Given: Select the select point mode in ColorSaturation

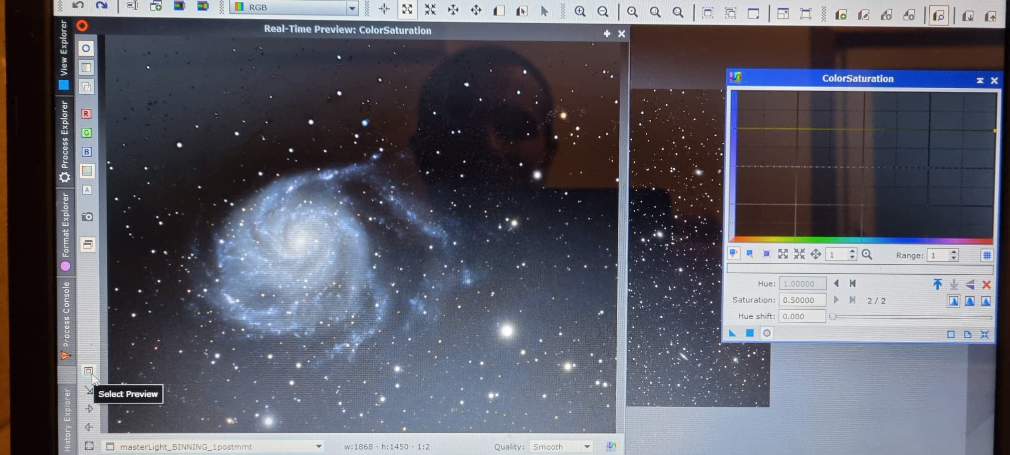Looking at the screenshot, I should pyautogui.click(x=750, y=254).
